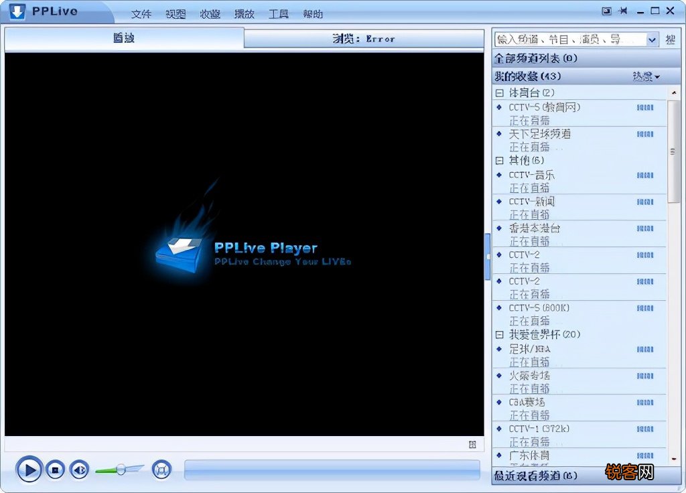Click the diamond bullet beside CCTV-音乐
686x493 pixels.
click(x=499, y=175)
